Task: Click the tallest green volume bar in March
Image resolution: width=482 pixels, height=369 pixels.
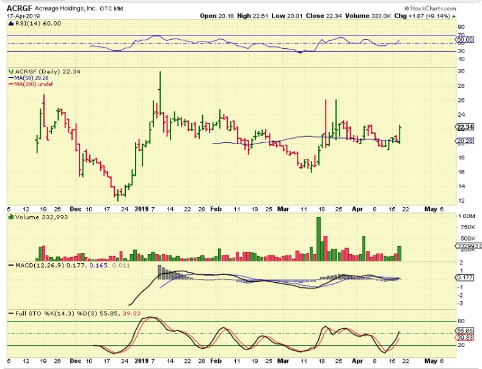Action: pyautogui.click(x=318, y=234)
